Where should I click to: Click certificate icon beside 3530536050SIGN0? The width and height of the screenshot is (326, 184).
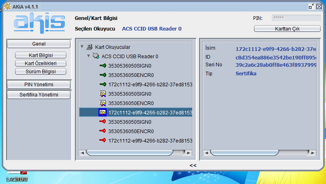click(103, 94)
